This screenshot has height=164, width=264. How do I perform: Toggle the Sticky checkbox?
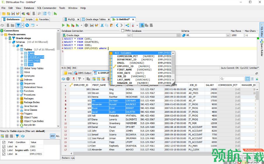tap(123, 31)
